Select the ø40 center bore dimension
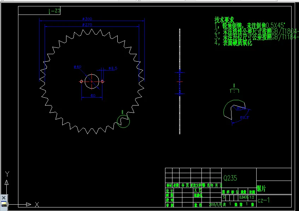The image size is (299, 211). (77, 67)
